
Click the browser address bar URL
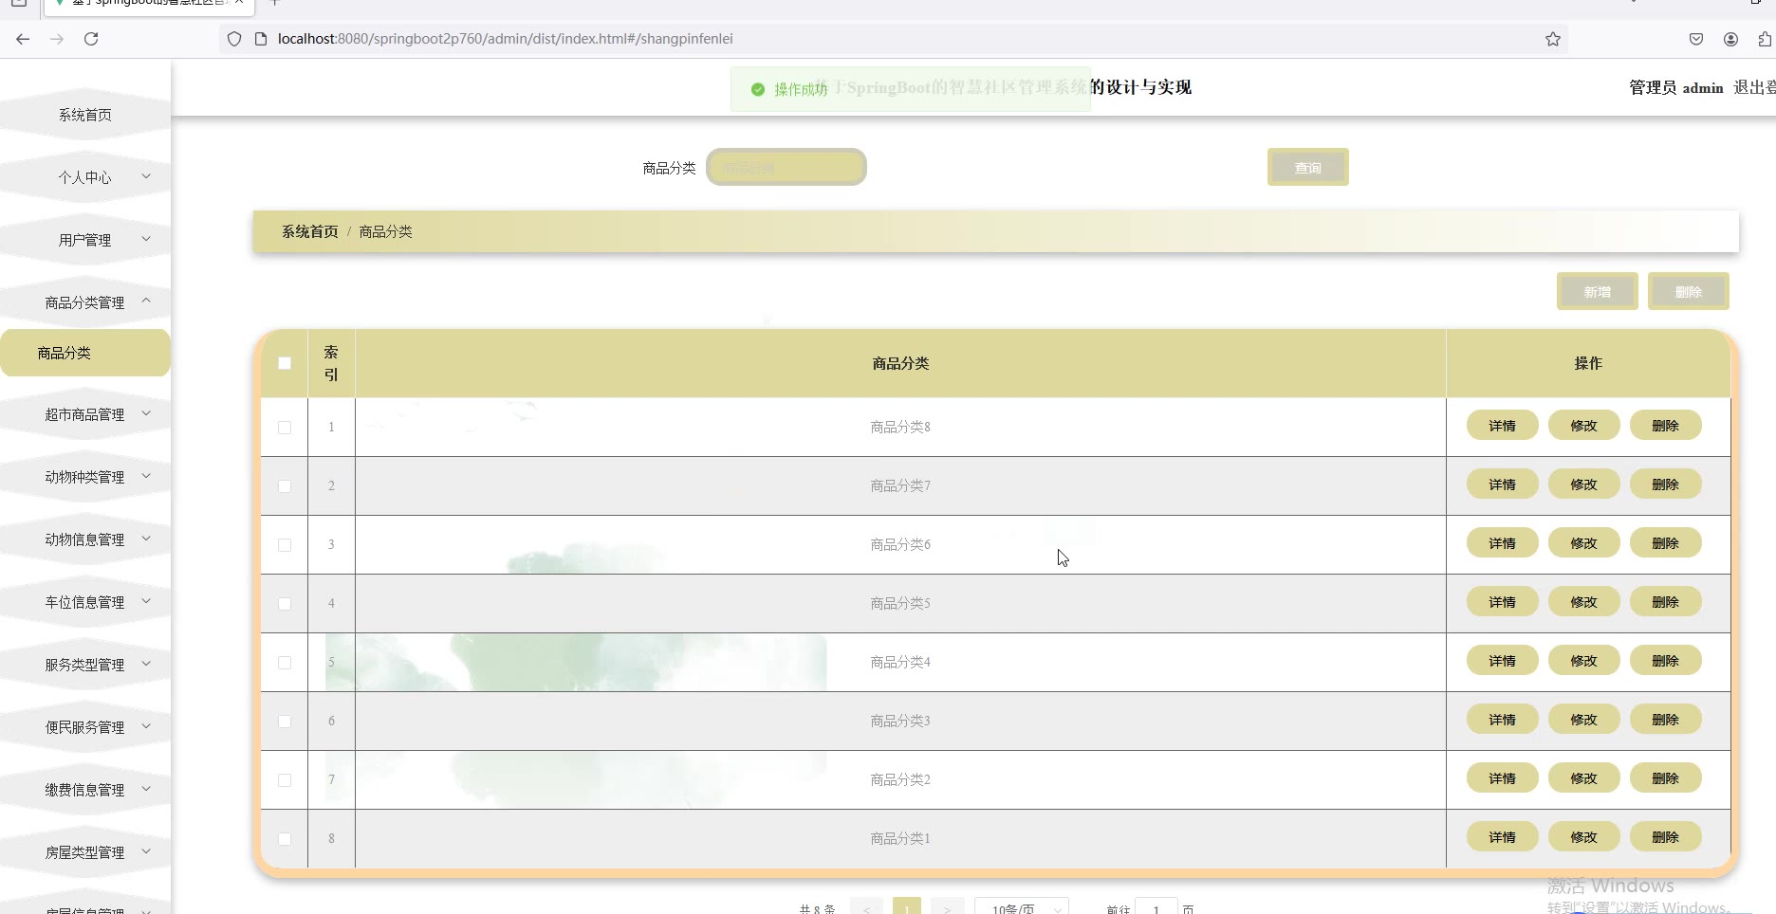coord(505,39)
